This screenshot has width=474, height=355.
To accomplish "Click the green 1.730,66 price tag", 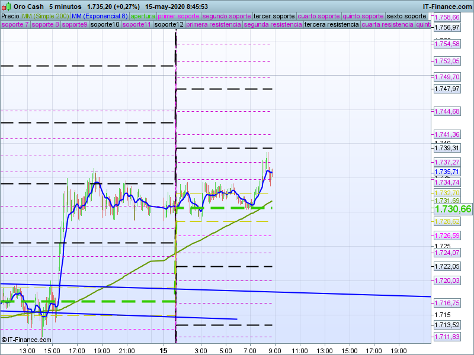I will 453,209.
